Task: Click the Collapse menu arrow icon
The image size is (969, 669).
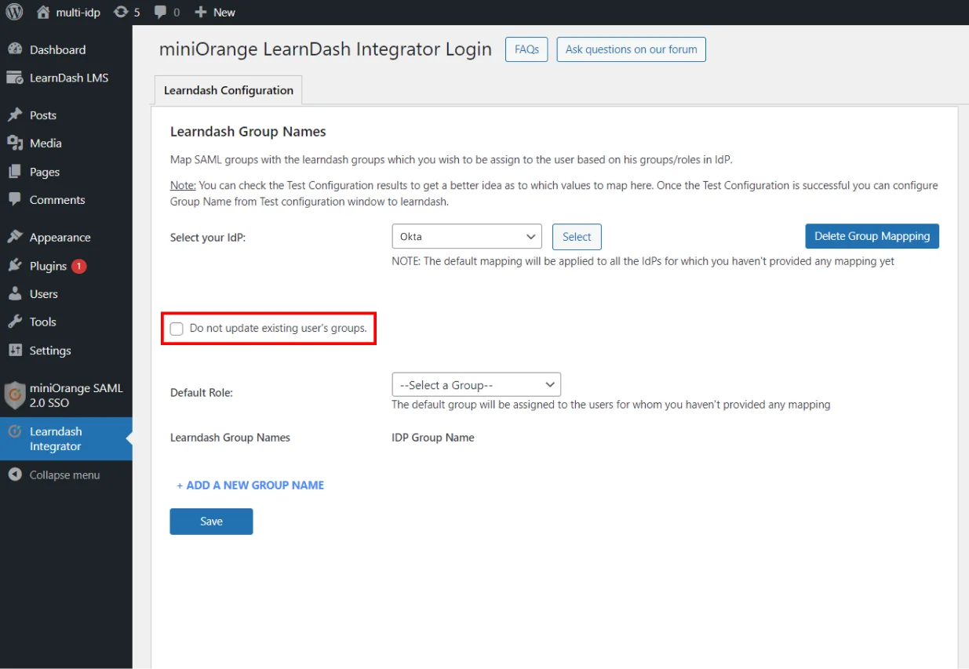Action: click(x=15, y=475)
